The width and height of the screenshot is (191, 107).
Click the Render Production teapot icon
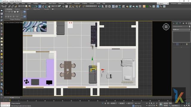click(134, 6)
